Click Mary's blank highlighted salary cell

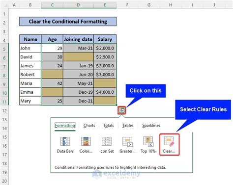point(105,101)
